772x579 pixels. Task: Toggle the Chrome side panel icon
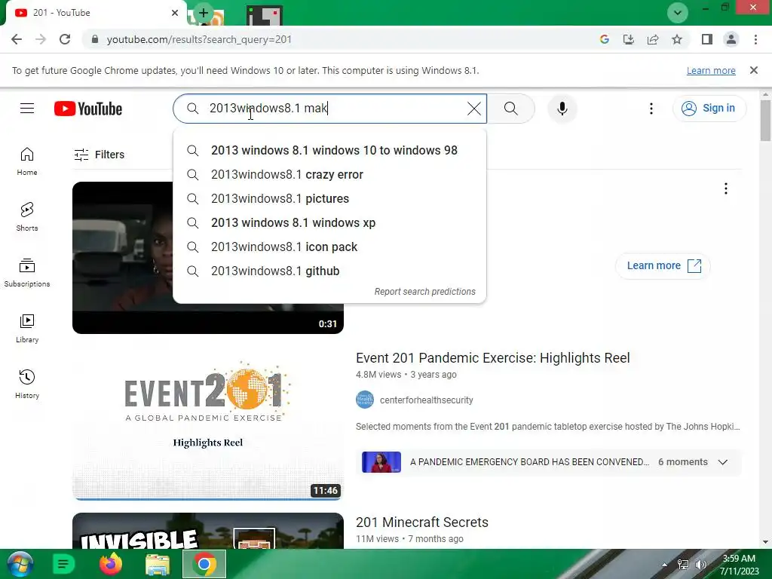[x=707, y=39]
